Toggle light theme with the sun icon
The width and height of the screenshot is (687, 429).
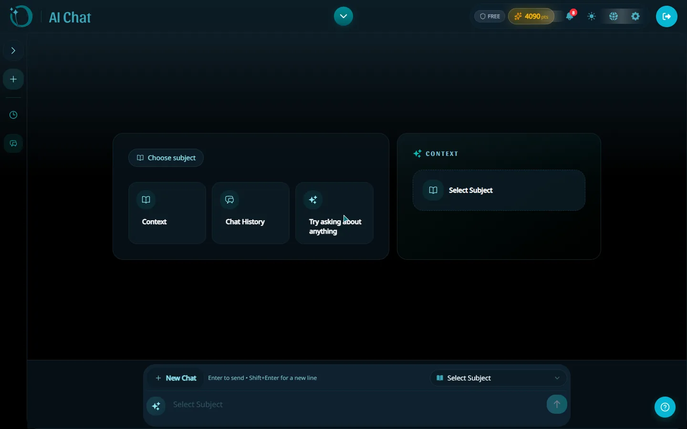592,16
